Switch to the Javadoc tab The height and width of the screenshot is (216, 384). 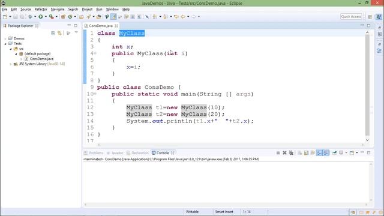click(115, 153)
